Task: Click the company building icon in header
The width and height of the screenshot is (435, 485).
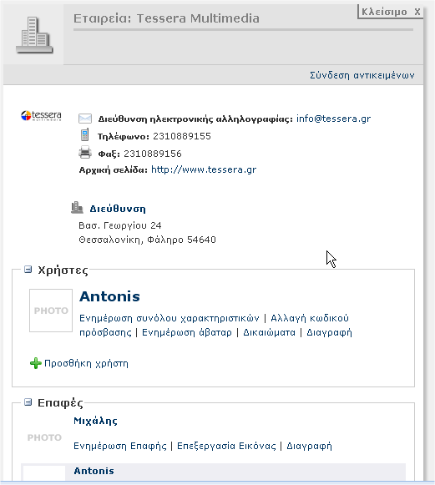Action: (x=34, y=35)
